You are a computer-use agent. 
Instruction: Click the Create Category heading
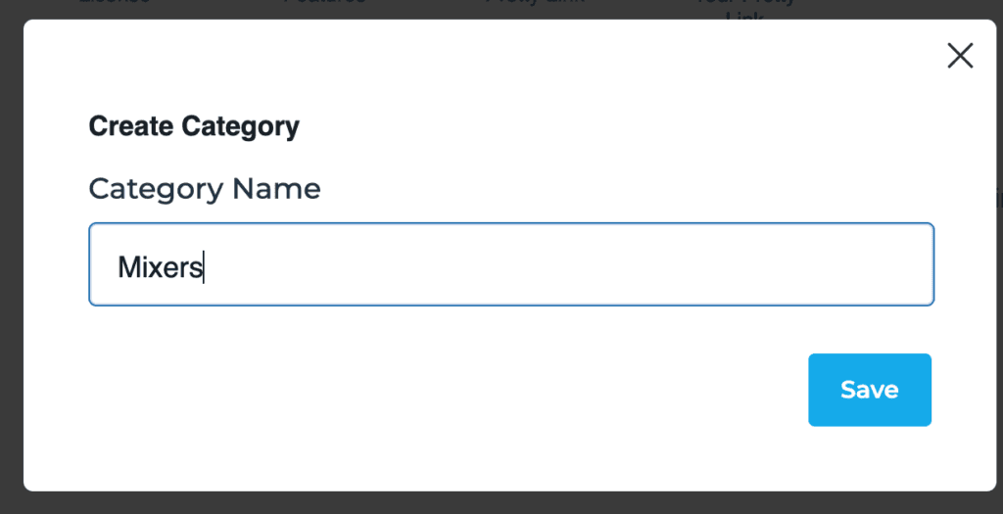194,126
